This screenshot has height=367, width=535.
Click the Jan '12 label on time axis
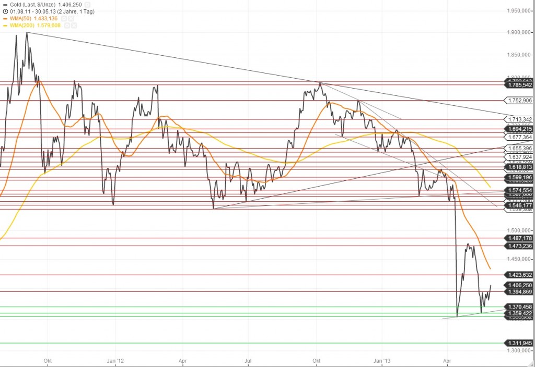[115, 361]
